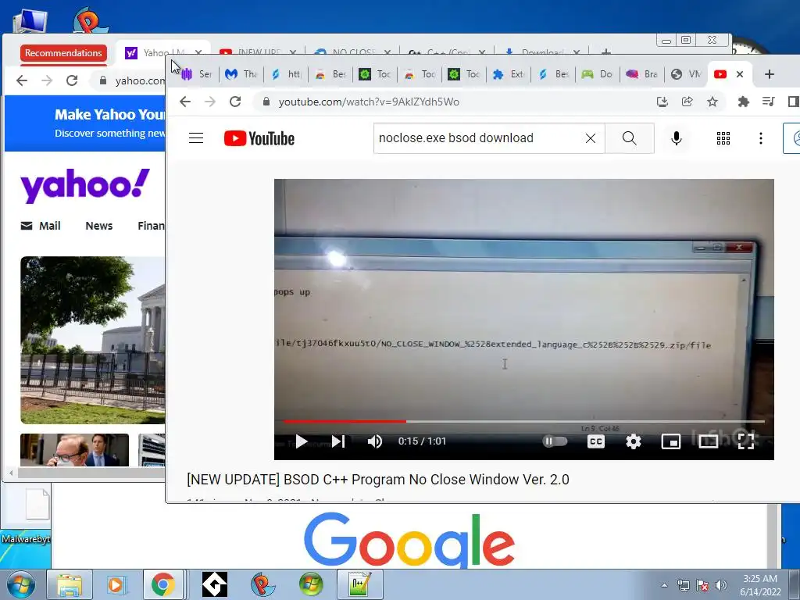Open the system volume speaker icon
800x600 pixels.
(721, 586)
